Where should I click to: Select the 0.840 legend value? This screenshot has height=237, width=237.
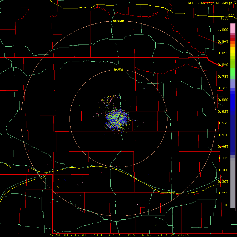223,65
